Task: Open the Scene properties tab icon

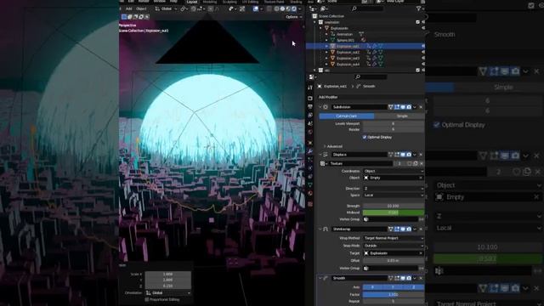Action: [310, 123]
